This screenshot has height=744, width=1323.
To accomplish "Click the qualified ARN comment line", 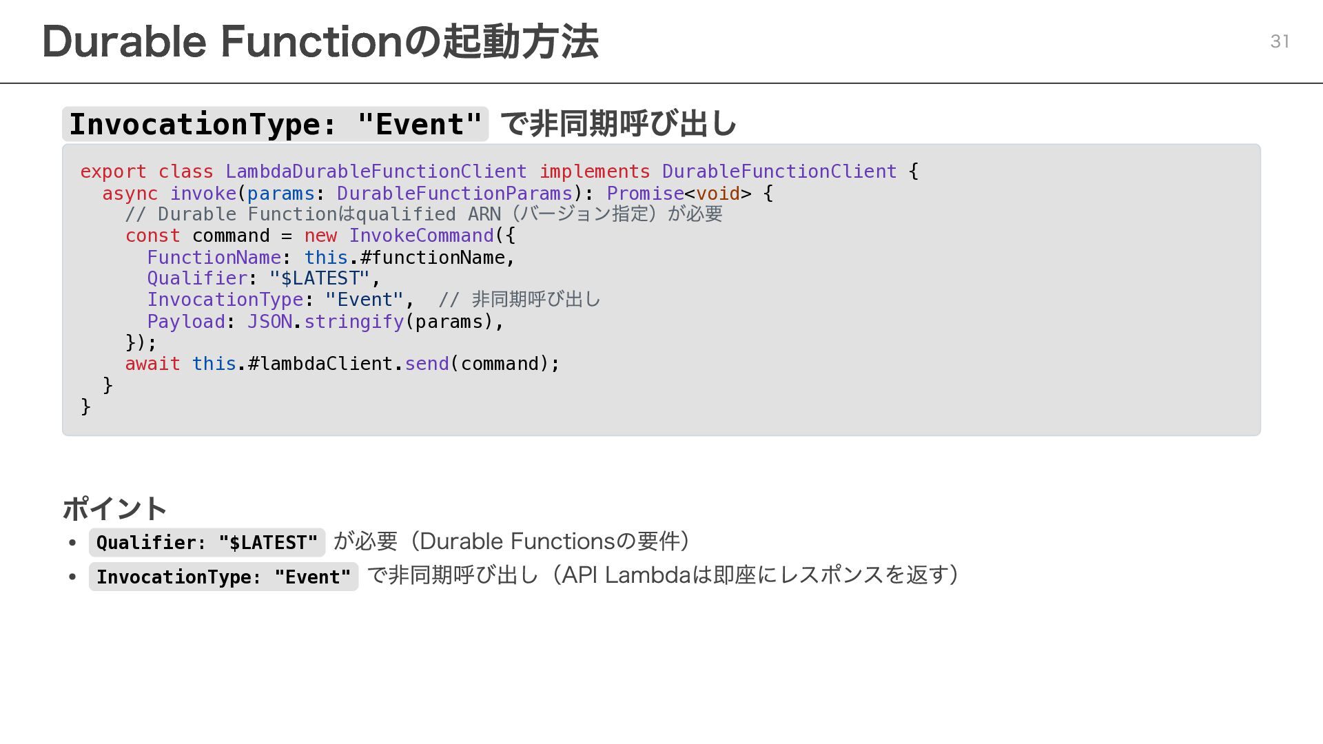I will pos(423,214).
